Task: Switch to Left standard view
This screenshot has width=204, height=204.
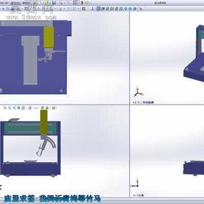Action: [107, 9]
